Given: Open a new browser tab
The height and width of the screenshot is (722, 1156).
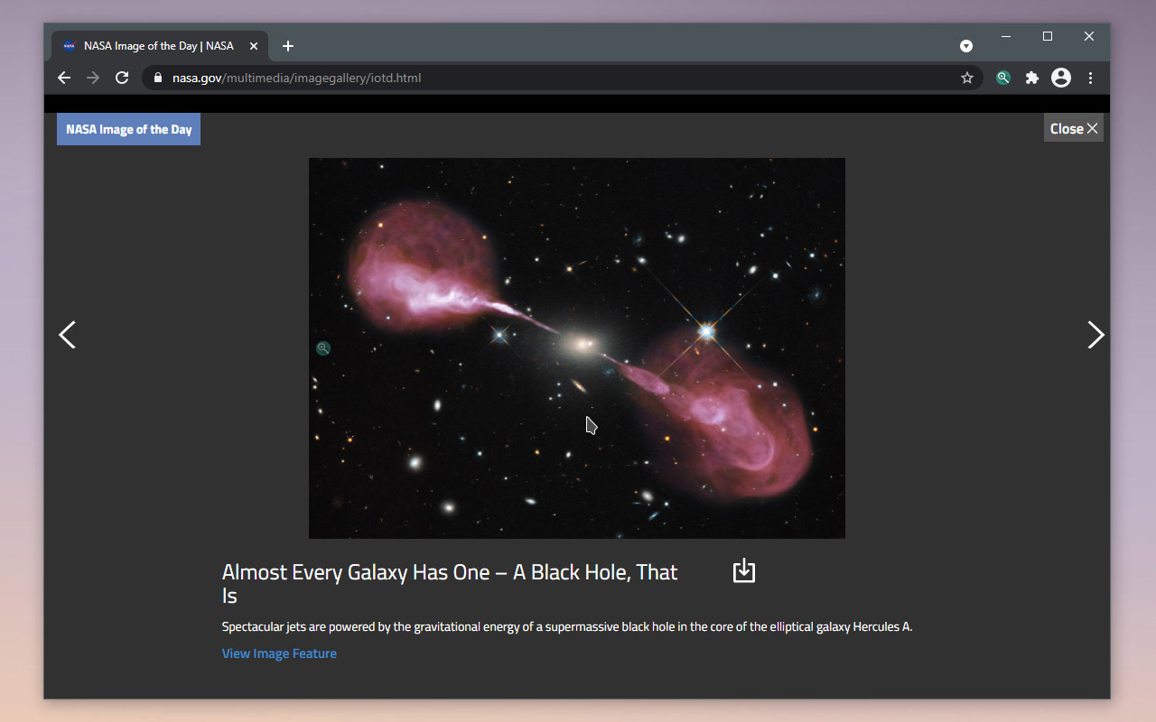Looking at the screenshot, I should (x=288, y=46).
